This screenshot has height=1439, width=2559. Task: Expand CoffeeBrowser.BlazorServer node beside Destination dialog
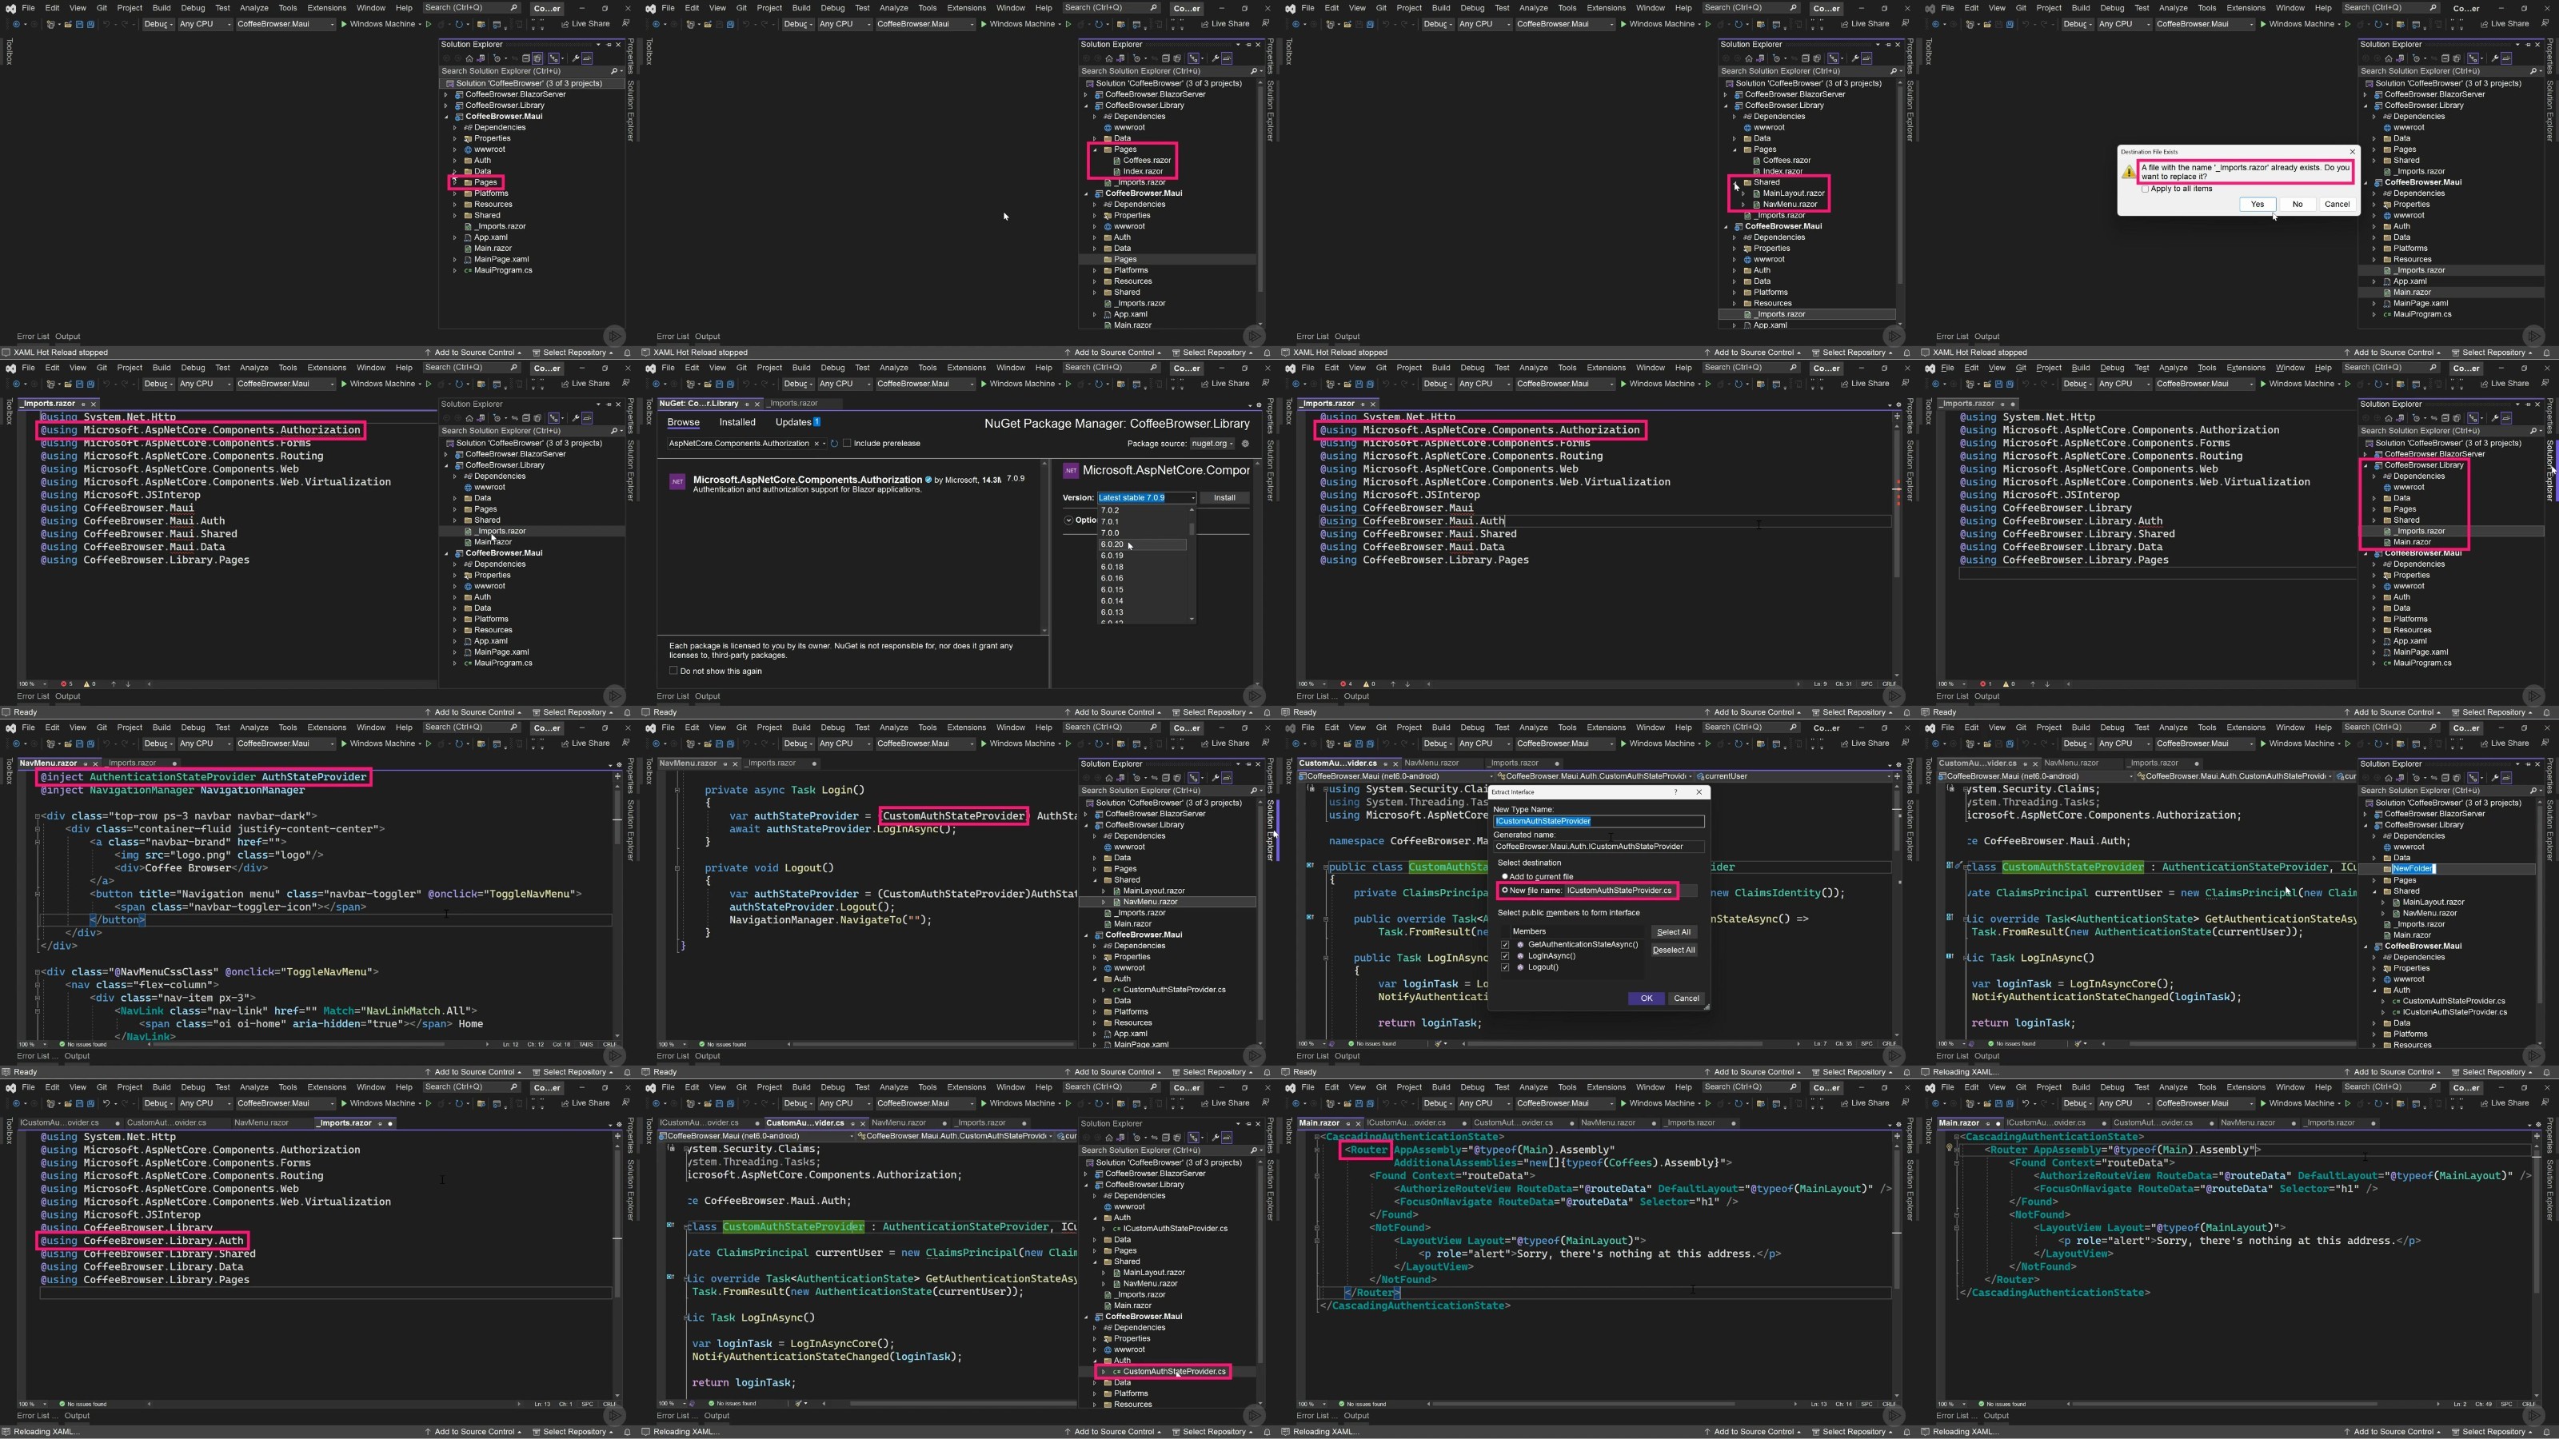pyautogui.click(x=2365, y=95)
